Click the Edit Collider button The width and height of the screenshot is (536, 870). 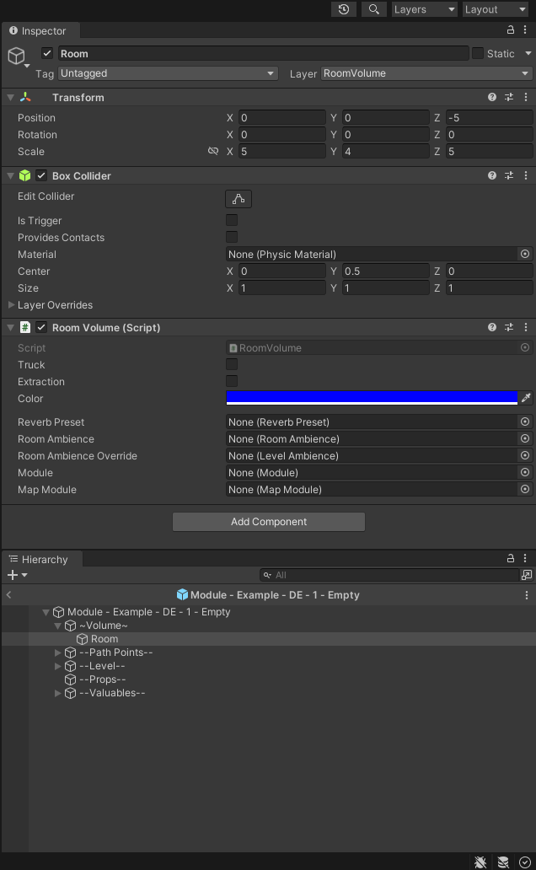239,199
